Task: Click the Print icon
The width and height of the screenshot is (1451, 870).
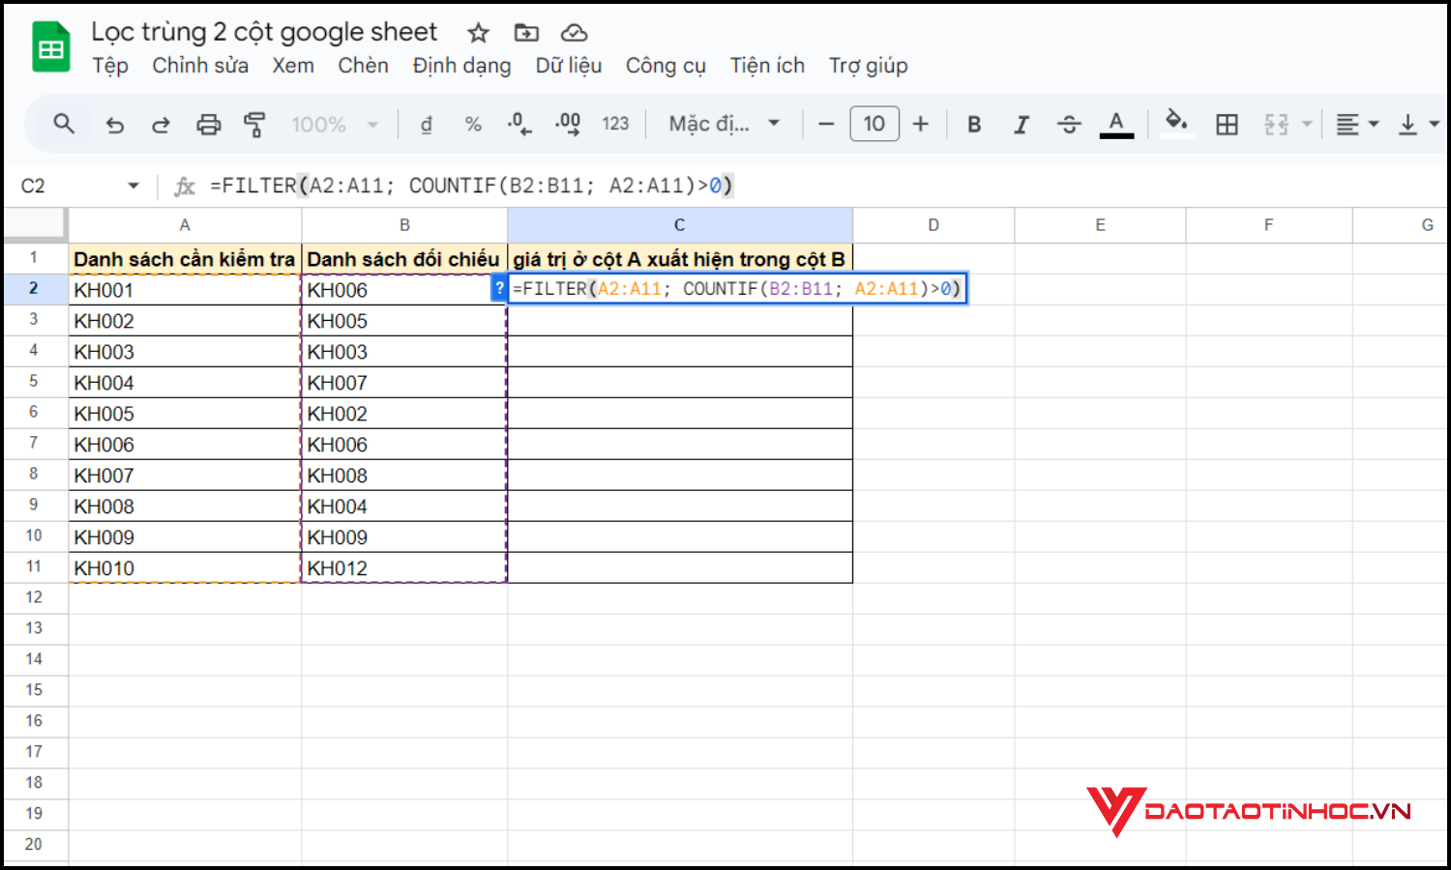Action: pos(209,124)
